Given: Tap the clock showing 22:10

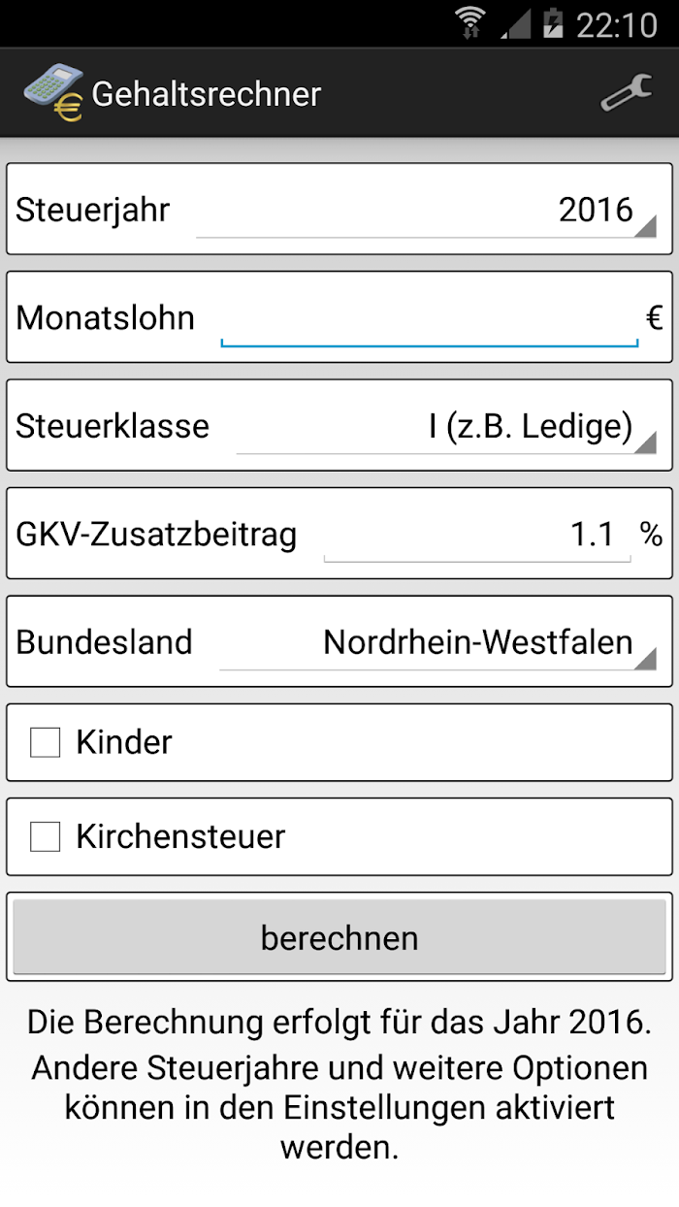Looking at the screenshot, I should pos(617,24).
